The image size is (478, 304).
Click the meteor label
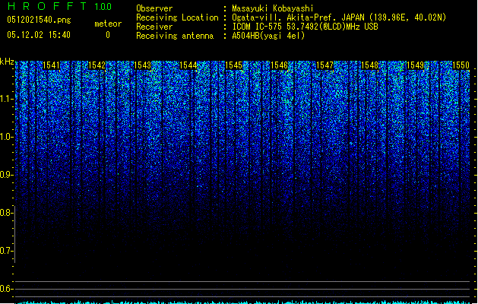pyautogui.click(x=108, y=24)
